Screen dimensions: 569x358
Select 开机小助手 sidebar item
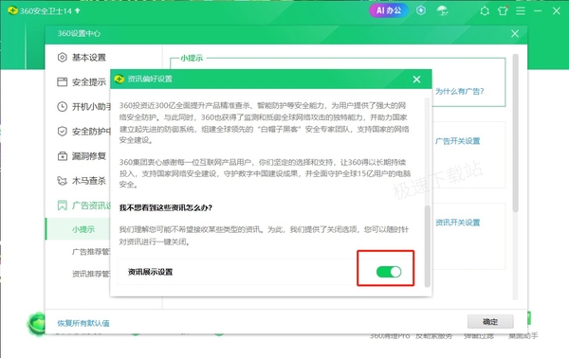click(91, 106)
